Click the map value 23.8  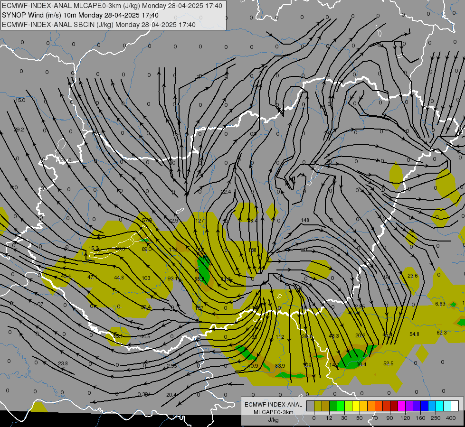pyautogui.click(x=63, y=363)
